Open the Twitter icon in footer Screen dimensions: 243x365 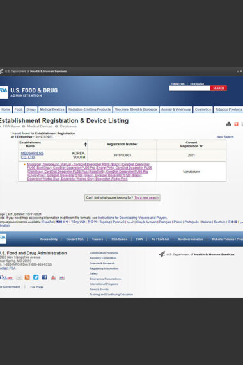coord(36,277)
